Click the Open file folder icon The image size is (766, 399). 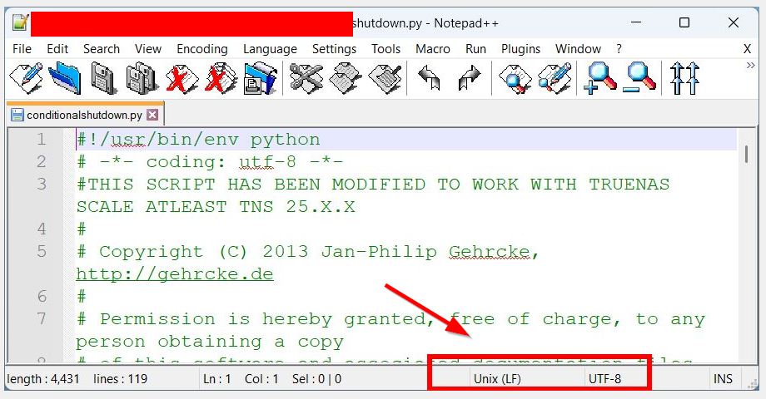click(64, 79)
